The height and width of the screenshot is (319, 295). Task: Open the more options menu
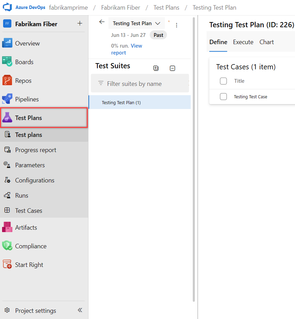177,25
